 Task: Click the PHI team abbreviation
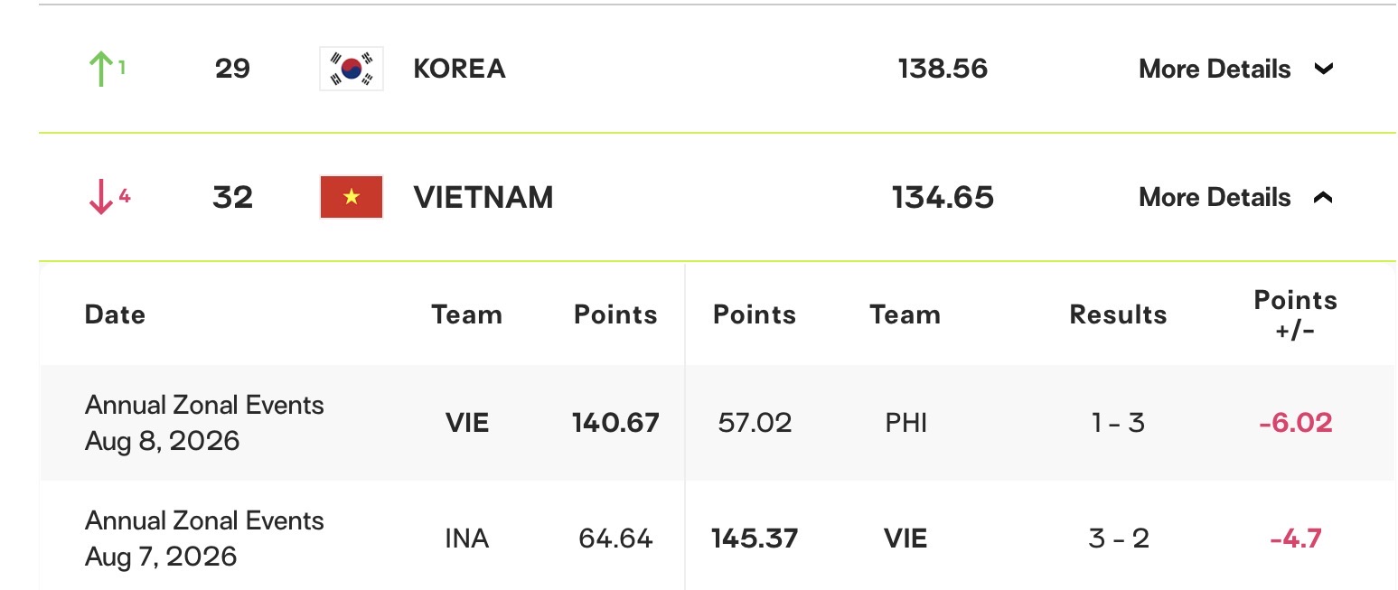[906, 423]
